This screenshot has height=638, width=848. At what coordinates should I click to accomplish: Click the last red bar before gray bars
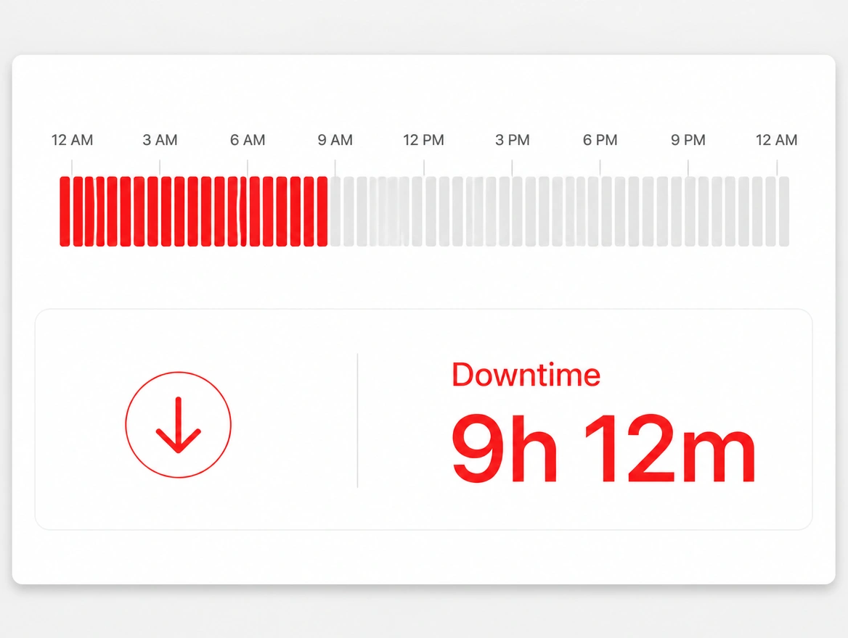pyautogui.click(x=322, y=211)
